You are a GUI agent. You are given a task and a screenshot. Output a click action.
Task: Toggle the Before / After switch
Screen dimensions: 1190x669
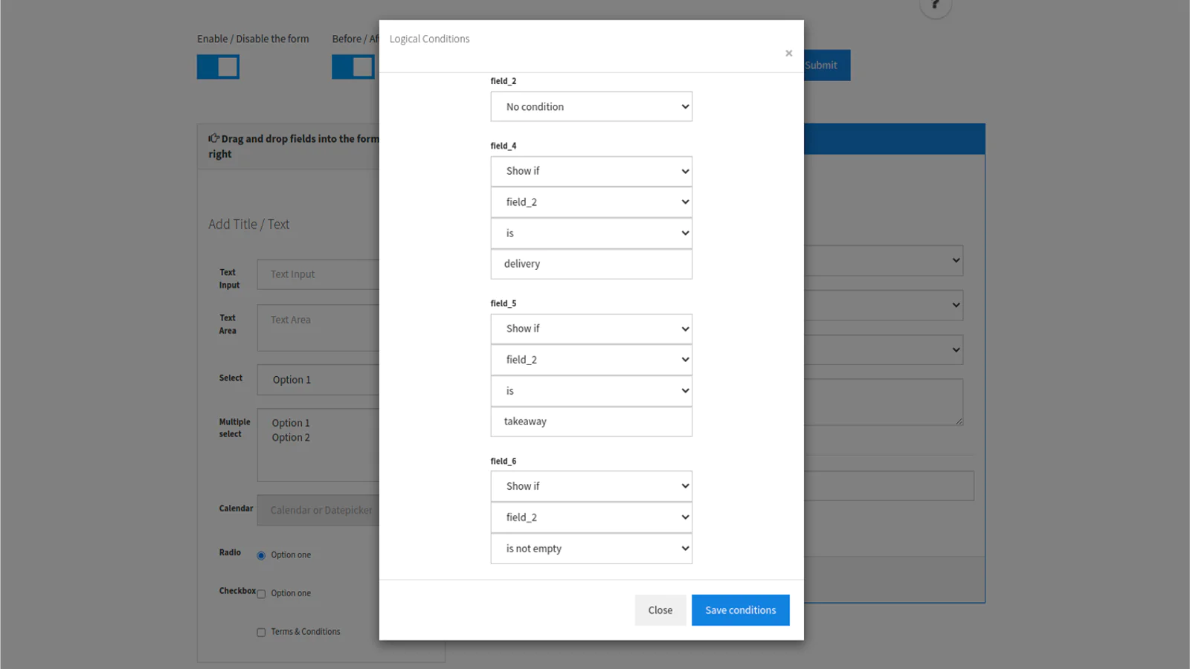coord(353,67)
